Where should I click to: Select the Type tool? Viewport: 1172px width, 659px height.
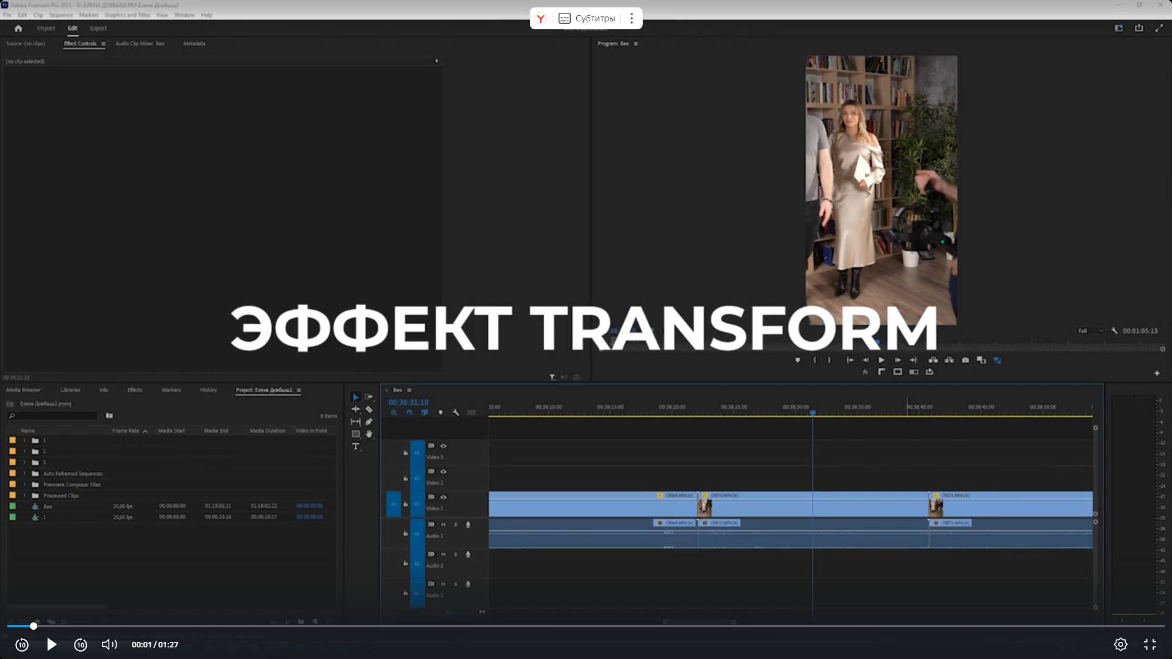click(356, 447)
